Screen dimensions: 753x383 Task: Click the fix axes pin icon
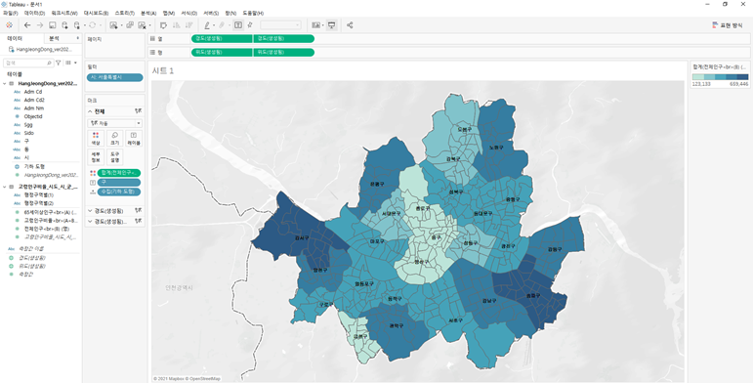250,25
